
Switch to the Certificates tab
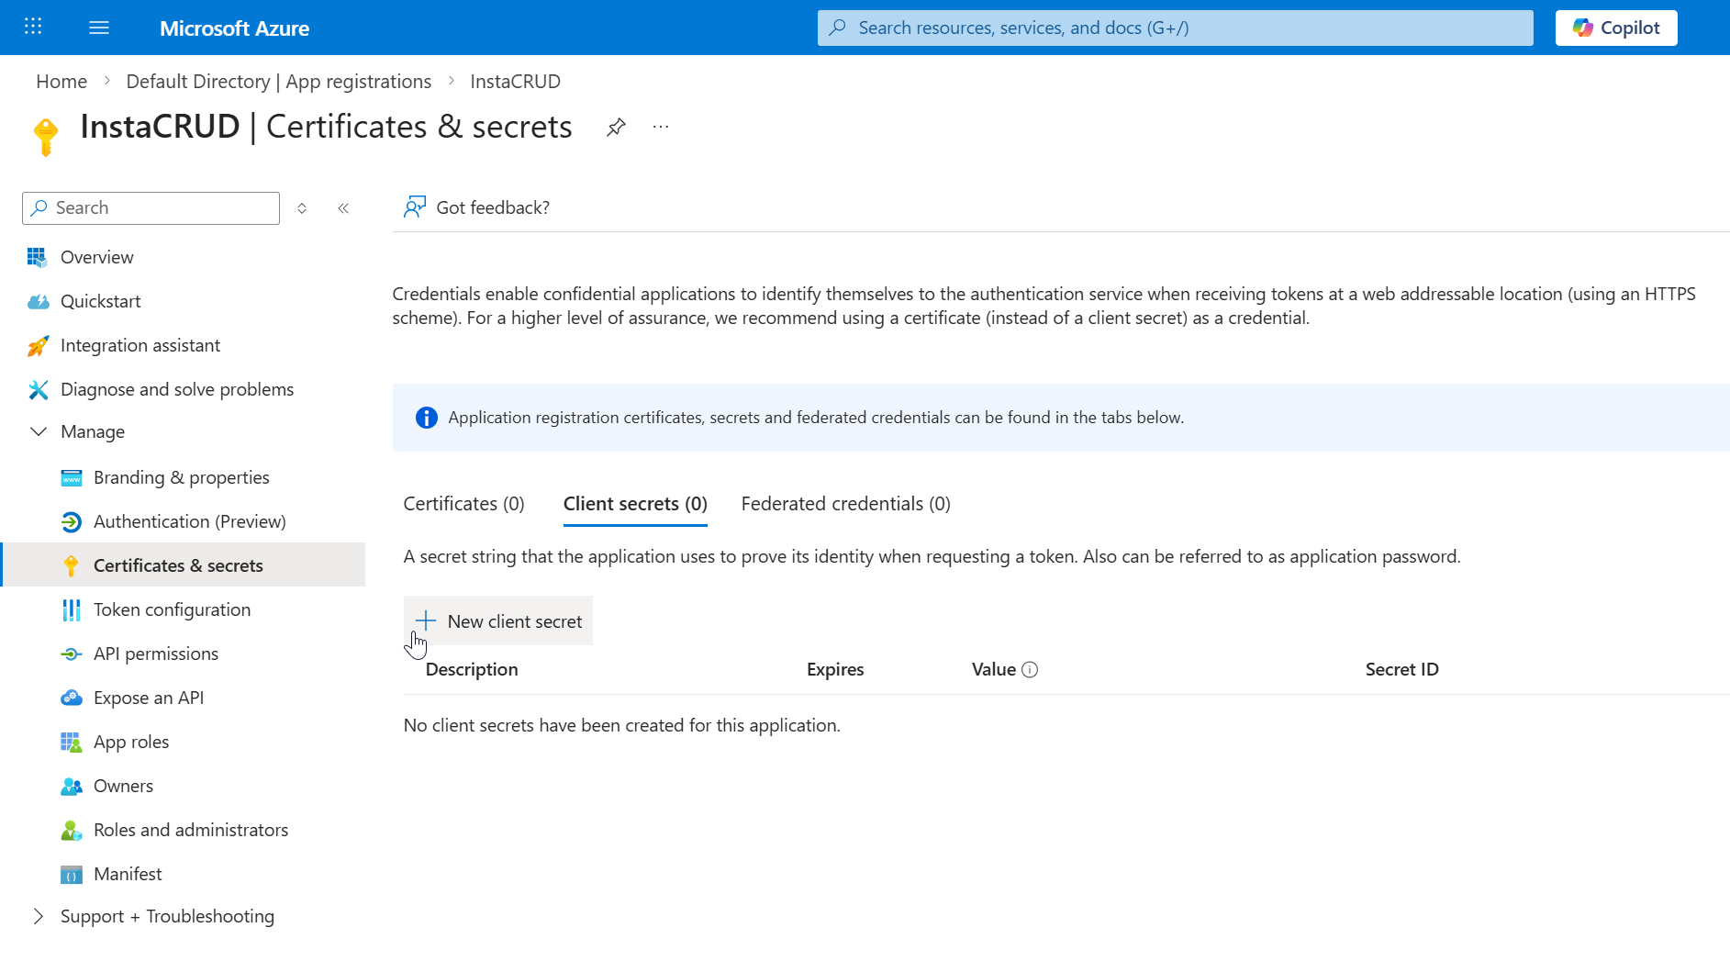[x=463, y=503]
